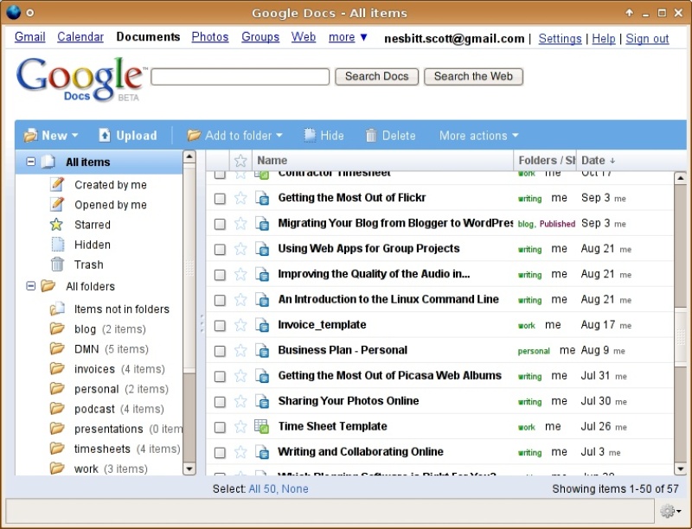
Task: Open Calendar from the top navigation
Action: click(x=80, y=37)
